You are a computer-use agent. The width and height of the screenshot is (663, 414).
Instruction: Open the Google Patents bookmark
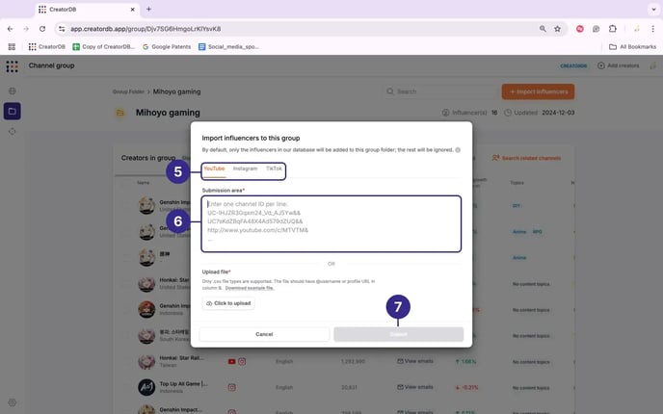point(167,47)
